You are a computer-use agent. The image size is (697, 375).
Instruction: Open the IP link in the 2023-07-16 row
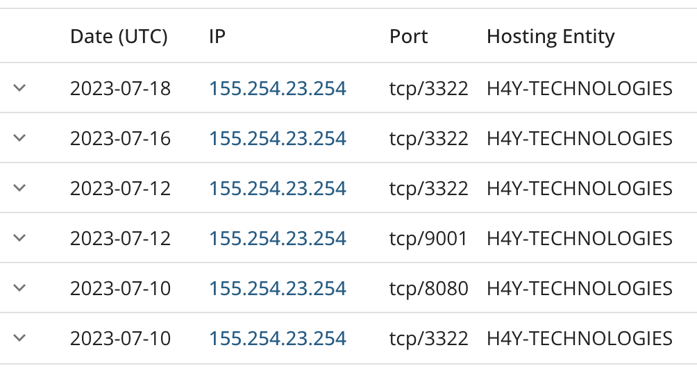(278, 138)
